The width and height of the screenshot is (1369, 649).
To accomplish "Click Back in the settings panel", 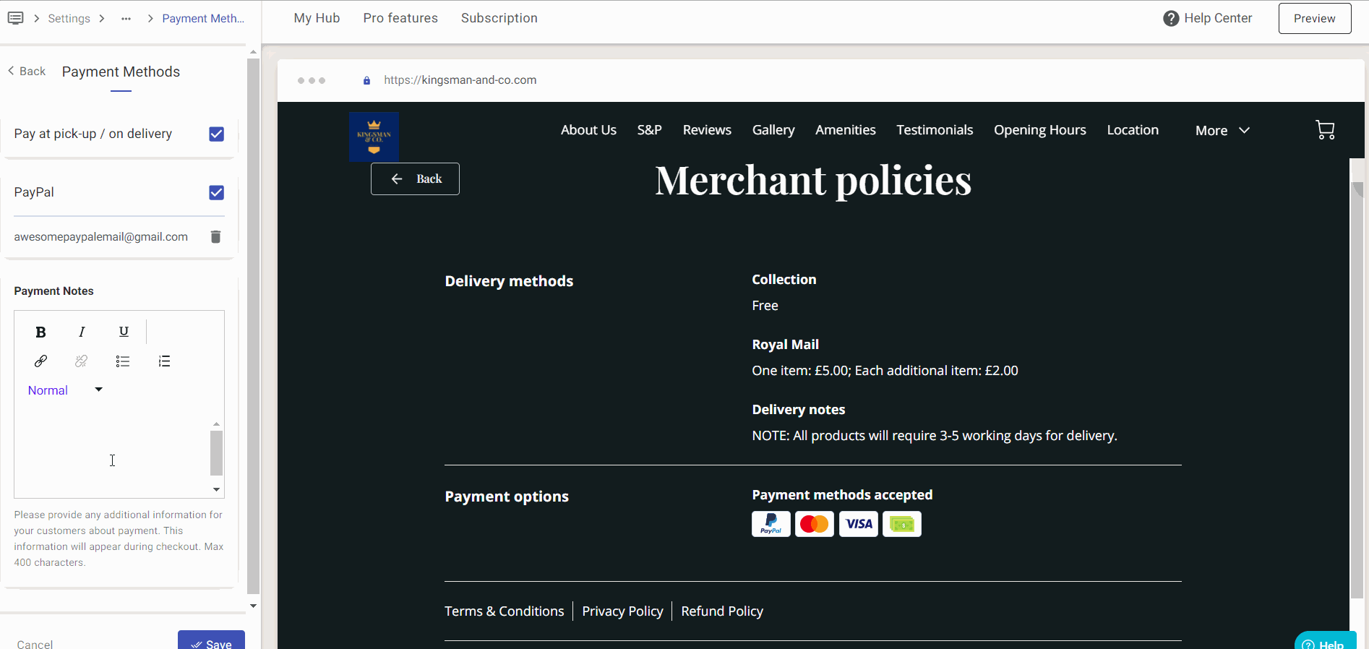I will click(x=27, y=71).
